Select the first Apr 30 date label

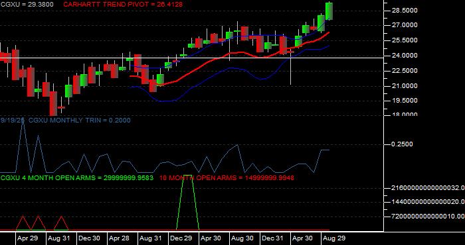(211, 238)
